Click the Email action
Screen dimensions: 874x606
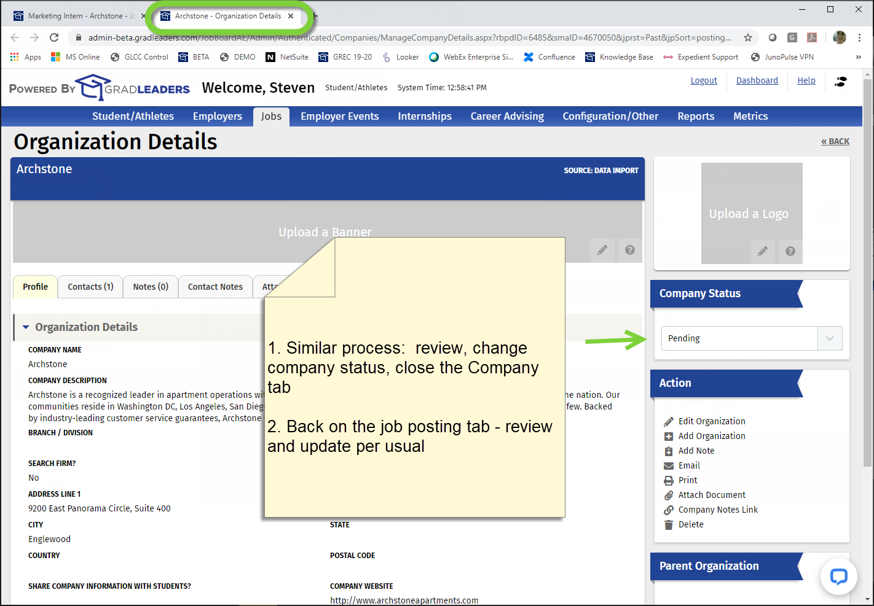(x=682, y=465)
